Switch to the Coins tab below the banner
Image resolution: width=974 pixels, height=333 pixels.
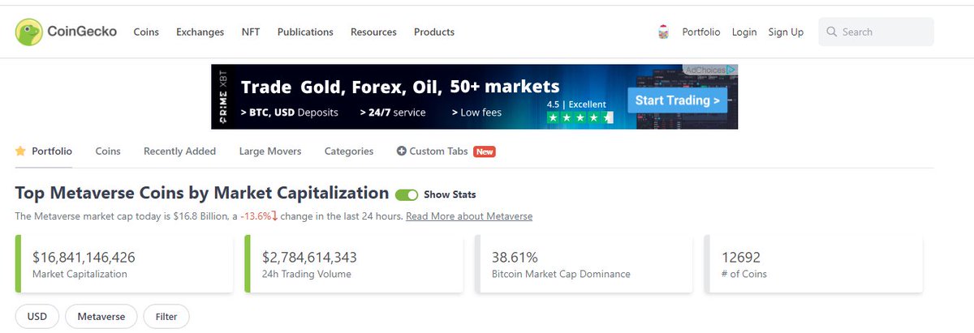pos(108,152)
